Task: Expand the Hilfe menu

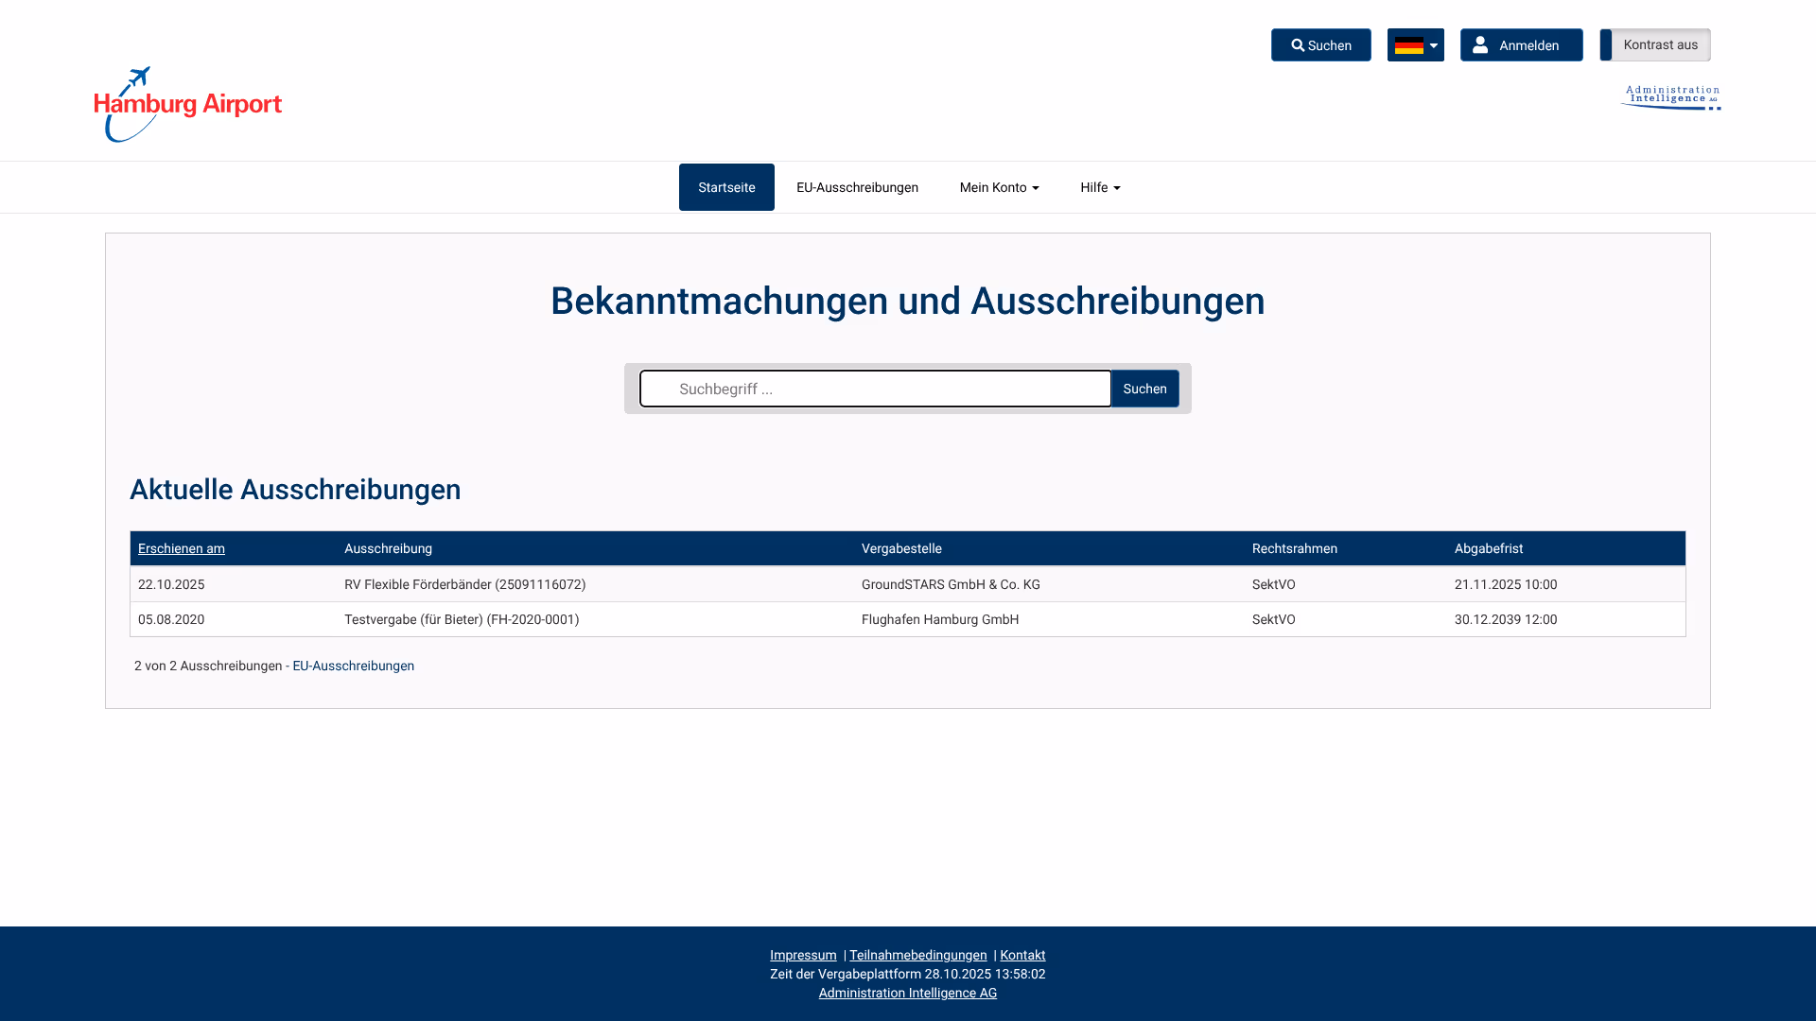Action: [x=1100, y=187]
